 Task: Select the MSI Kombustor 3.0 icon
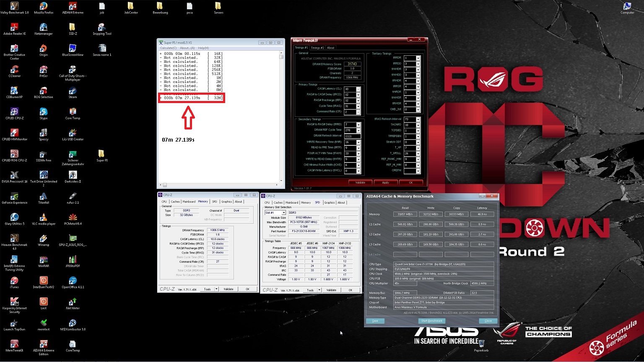(x=73, y=324)
